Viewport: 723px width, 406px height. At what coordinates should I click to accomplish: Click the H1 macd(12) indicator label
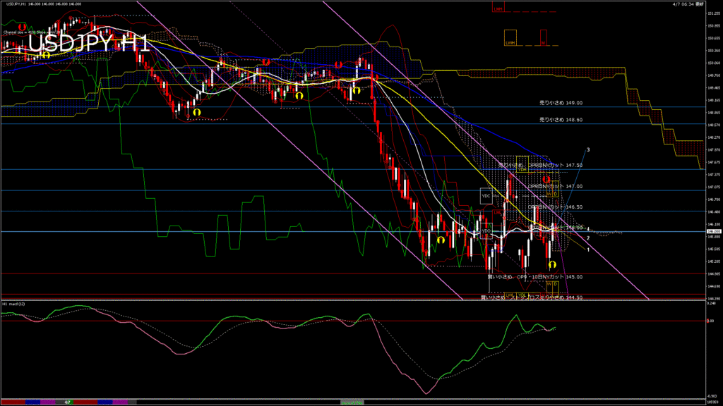[x=14, y=304]
